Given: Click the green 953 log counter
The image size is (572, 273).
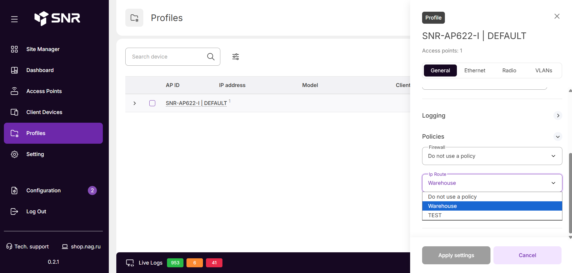Looking at the screenshot, I should click(175, 263).
